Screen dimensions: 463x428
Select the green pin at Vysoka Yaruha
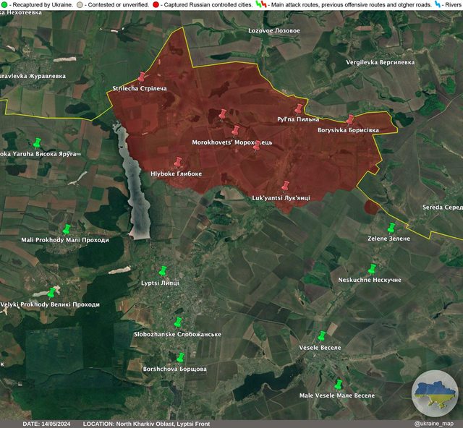(37, 142)
